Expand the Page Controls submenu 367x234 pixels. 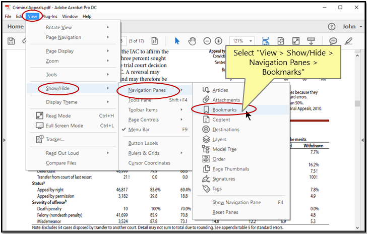click(156, 120)
